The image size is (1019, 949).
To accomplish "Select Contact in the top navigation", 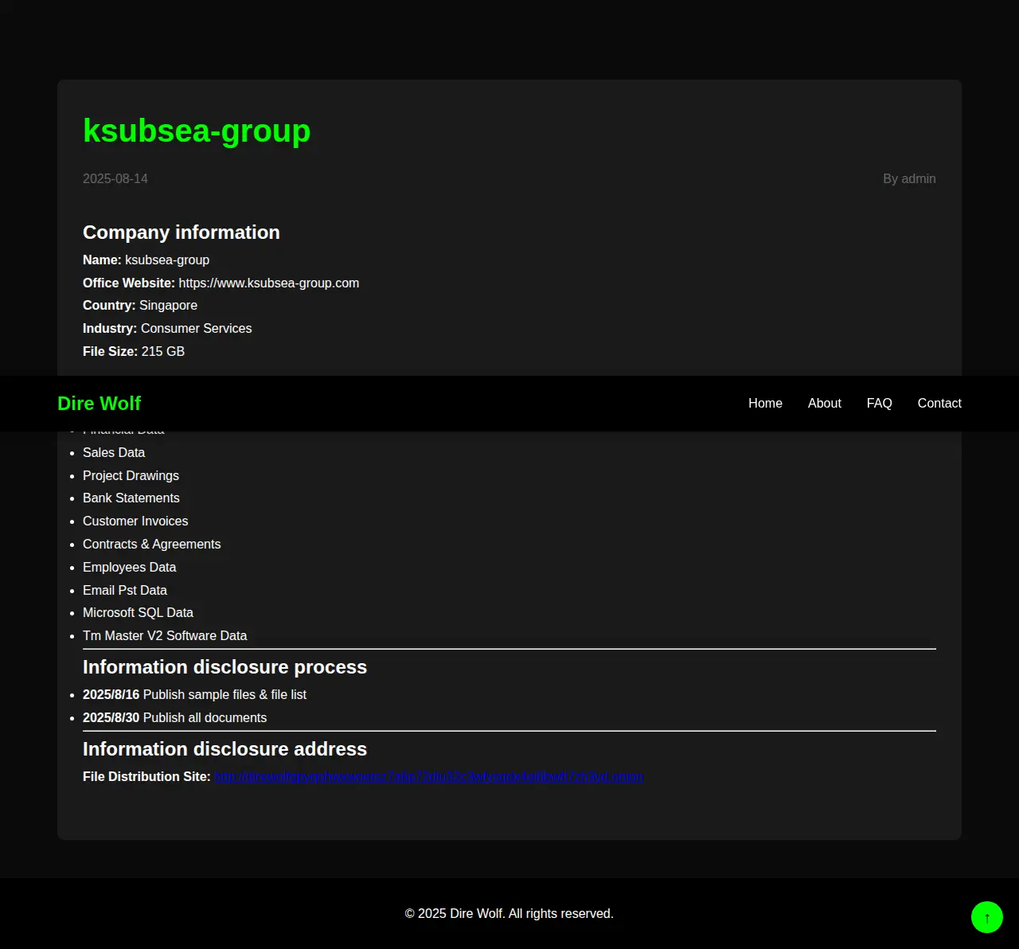I will coord(939,404).
